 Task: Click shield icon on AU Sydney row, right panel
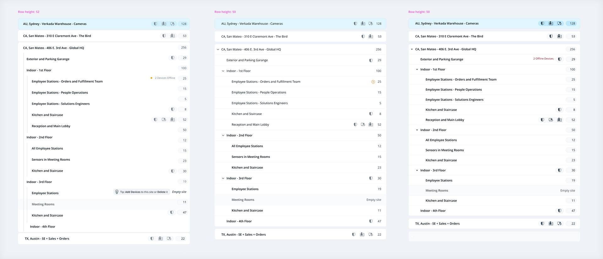pos(542,24)
